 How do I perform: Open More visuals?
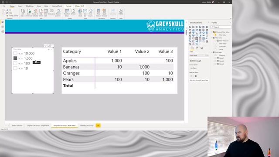pyautogui.click(x=90, y=13)
